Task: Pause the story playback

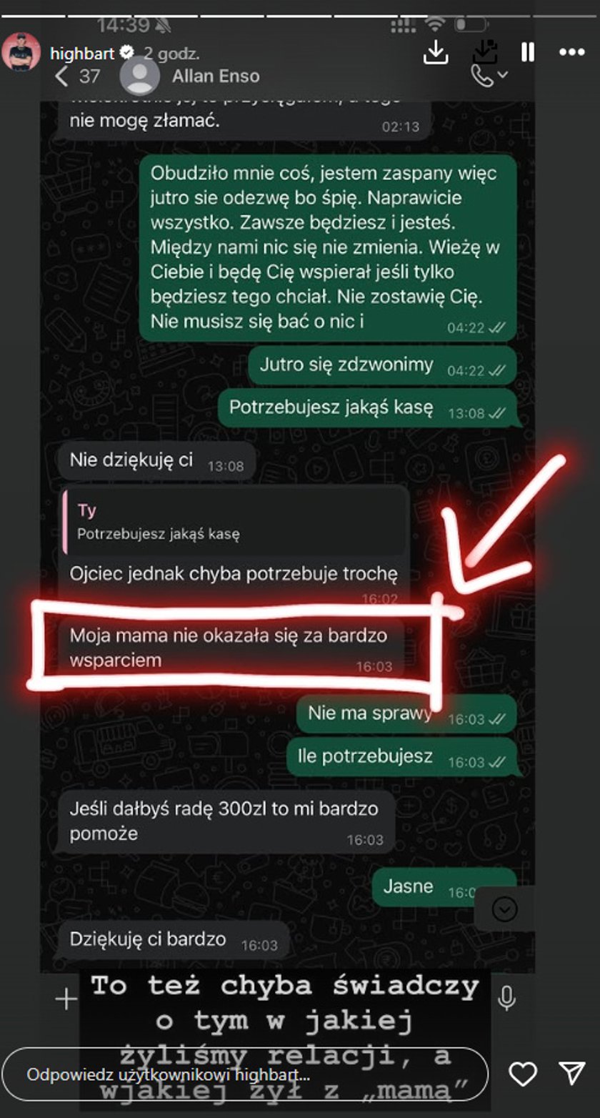Action: pos(528,52)
